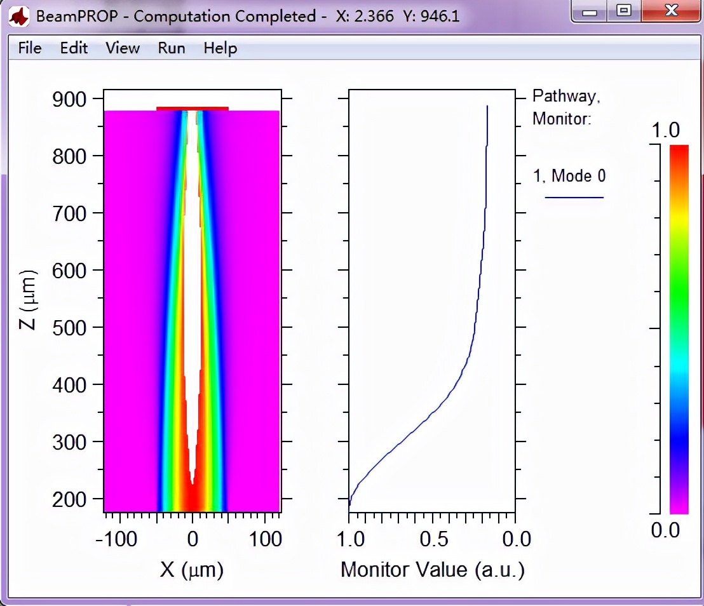Screen dimensions: 704x606
Task: Click the 900 tick label on Z axis
Action: pyautogui.click(x=69, y=99)
